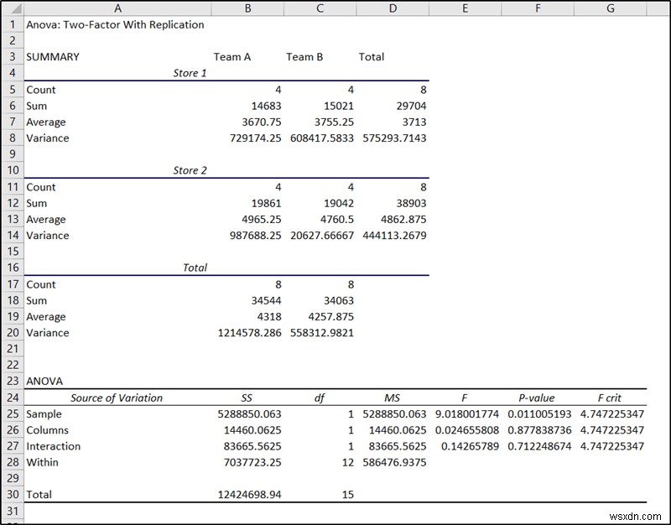Select column G header

610,8
